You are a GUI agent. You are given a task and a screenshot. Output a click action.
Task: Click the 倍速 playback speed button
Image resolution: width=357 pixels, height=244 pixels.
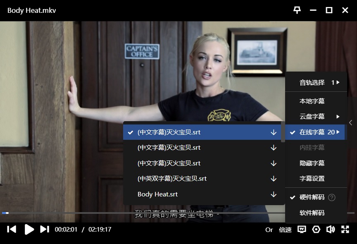285,230
